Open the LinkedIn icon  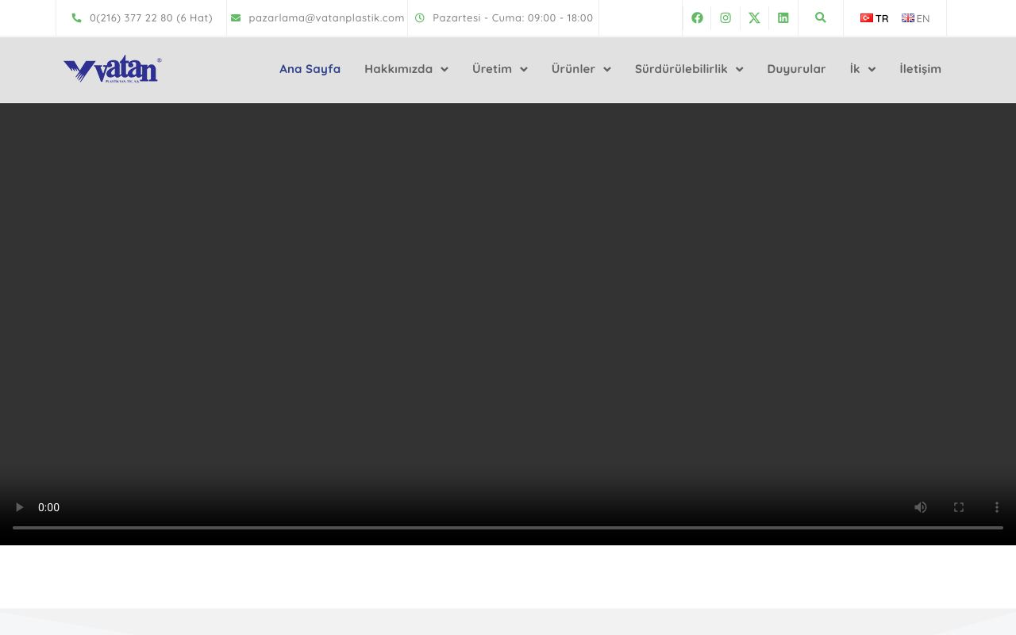coord(783,17)
